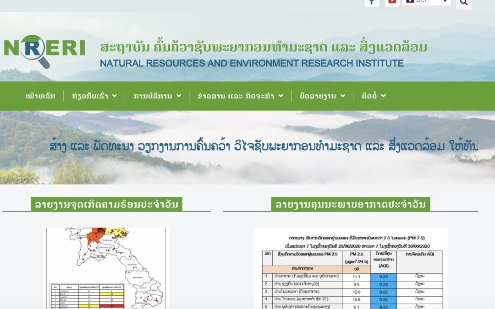Open the Facebook page icon
This screenshot has height=309, width=495.
[x=372, y=3]
